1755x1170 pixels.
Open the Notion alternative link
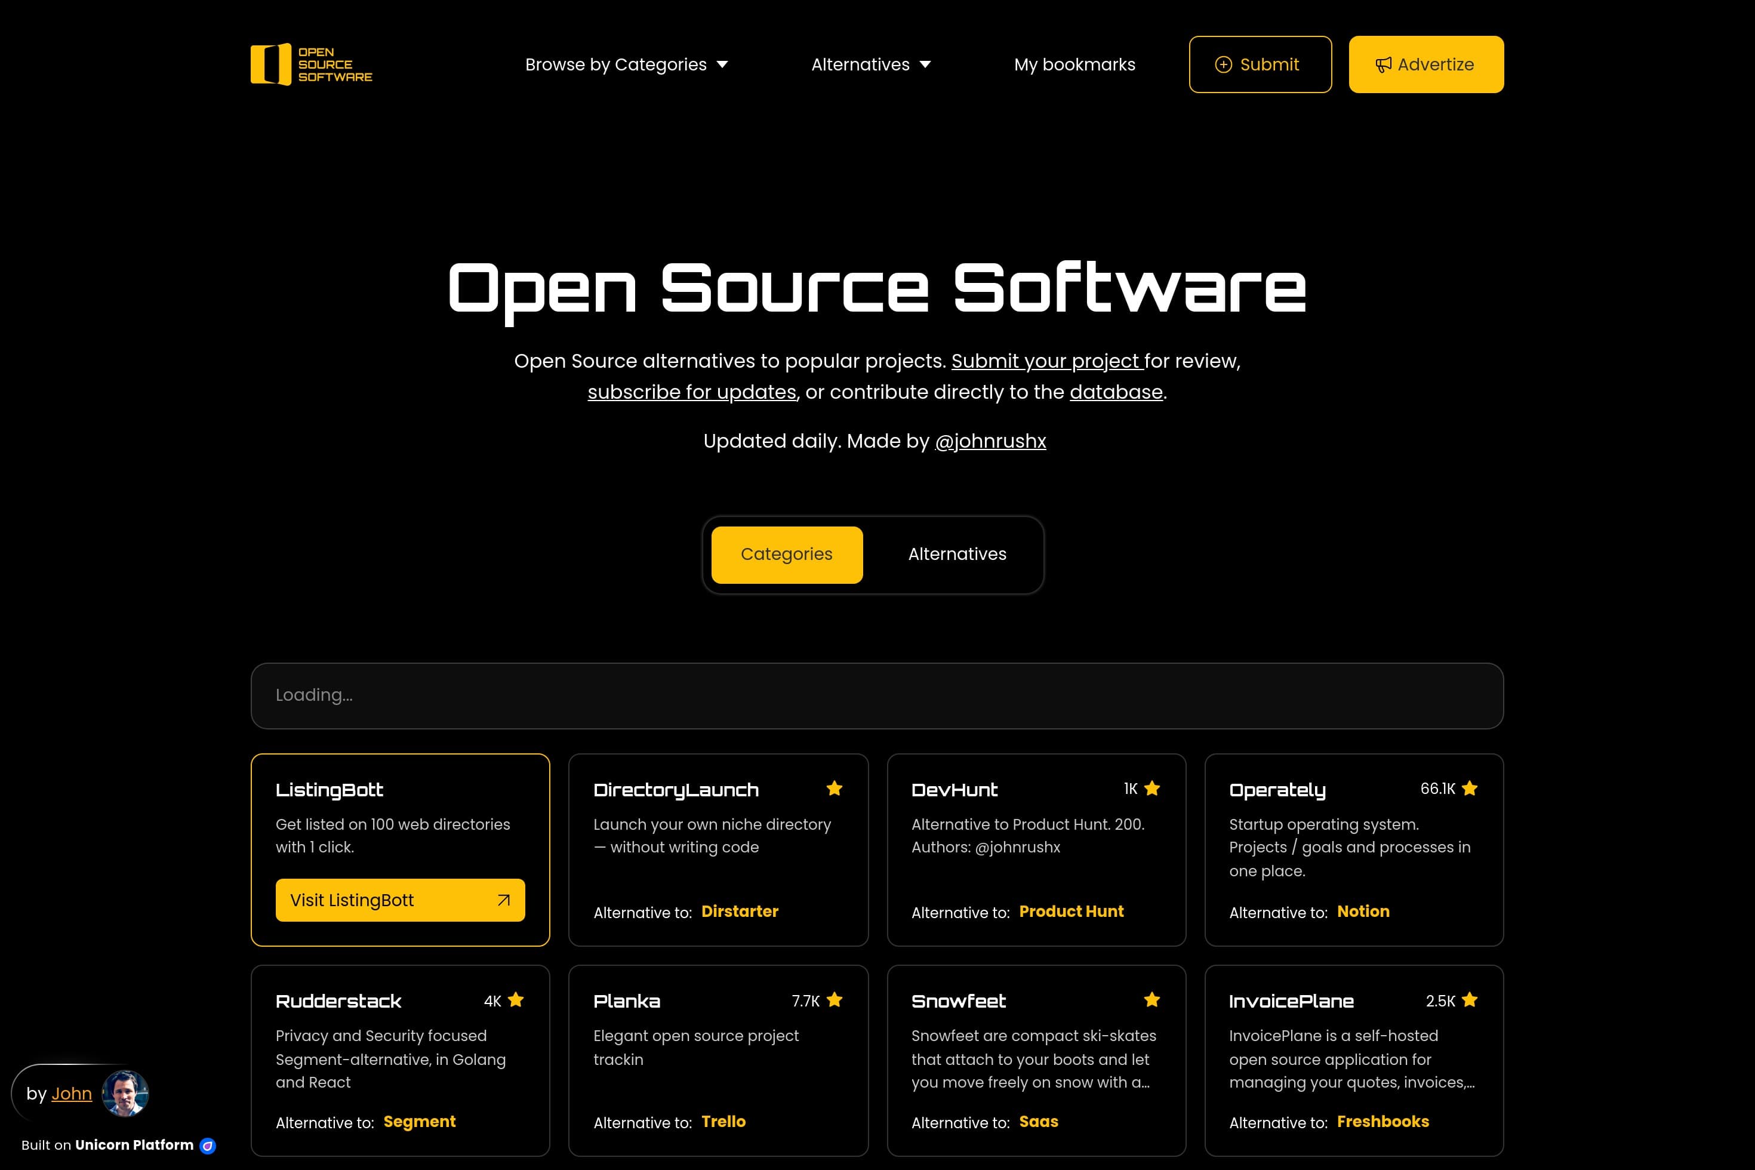click(1362, 911)
